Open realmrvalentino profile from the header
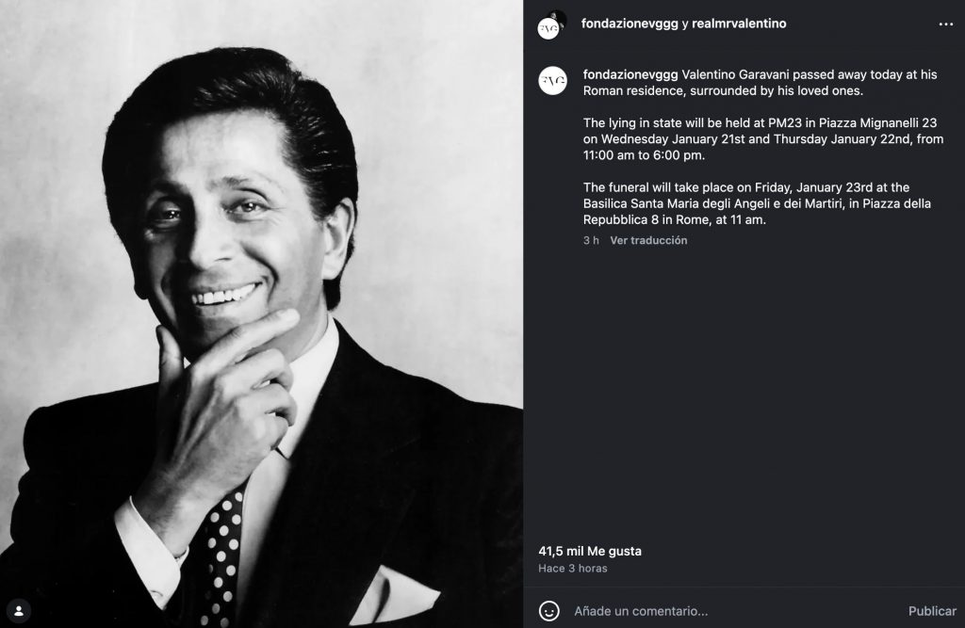Image resolution: width=965 pixels, height=628 pixels. (739, 24)
